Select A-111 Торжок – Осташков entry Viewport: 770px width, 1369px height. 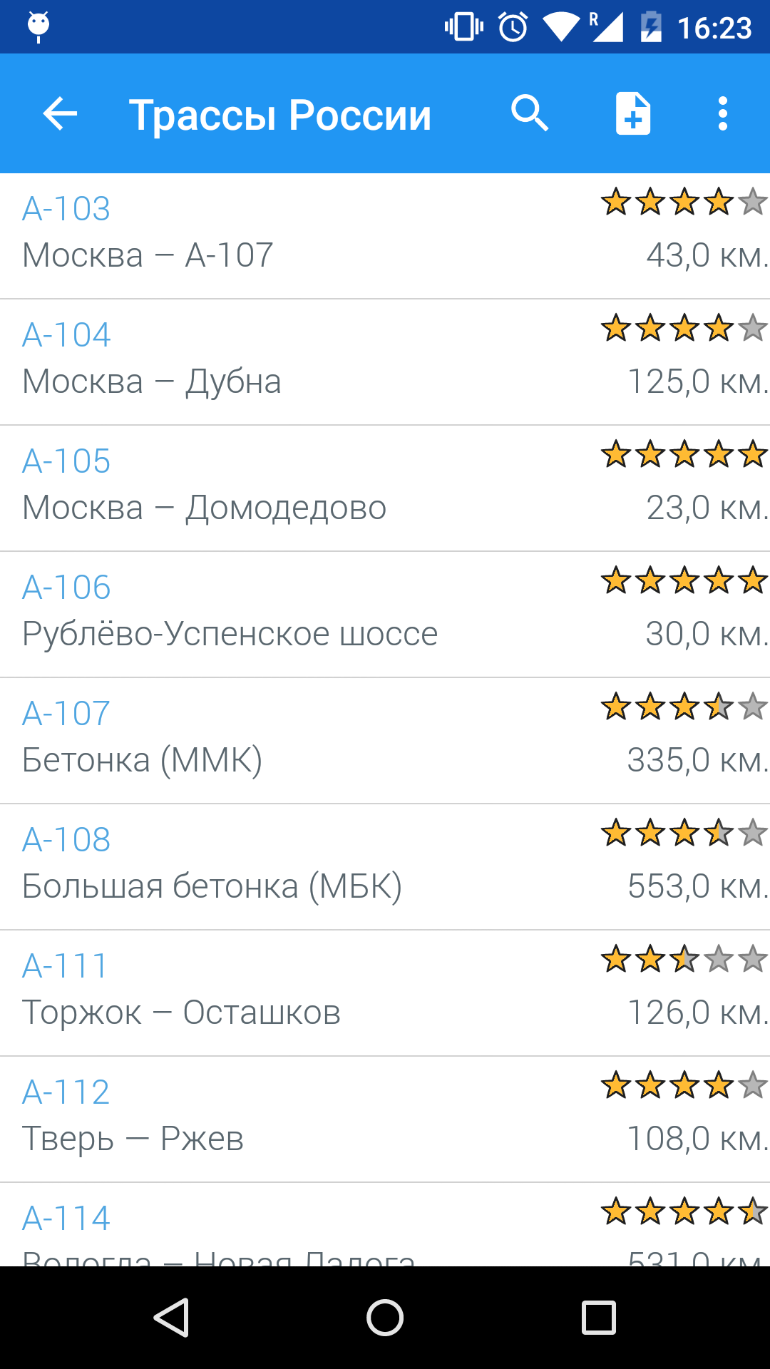pos(385,993)
